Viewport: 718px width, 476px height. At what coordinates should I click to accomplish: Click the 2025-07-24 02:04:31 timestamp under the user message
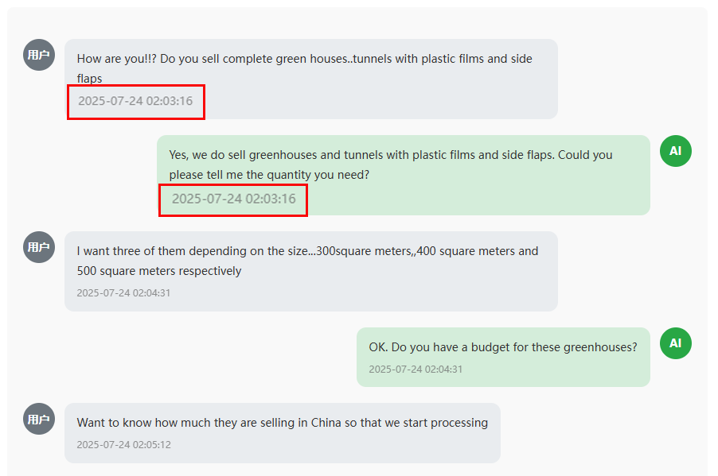point(123,292)
